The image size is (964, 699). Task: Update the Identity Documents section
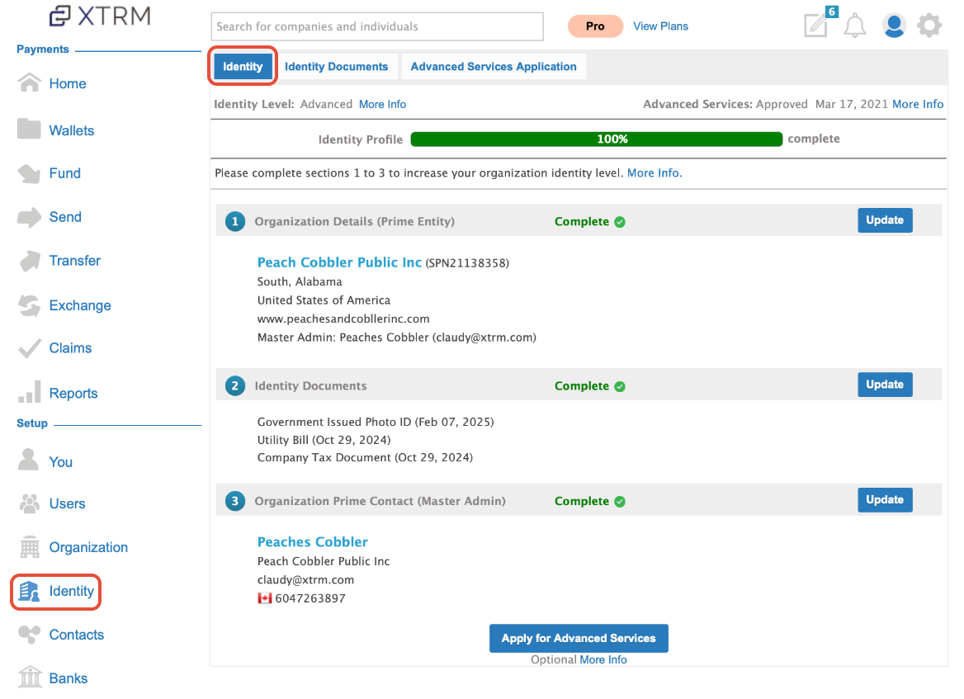(885, 385)
